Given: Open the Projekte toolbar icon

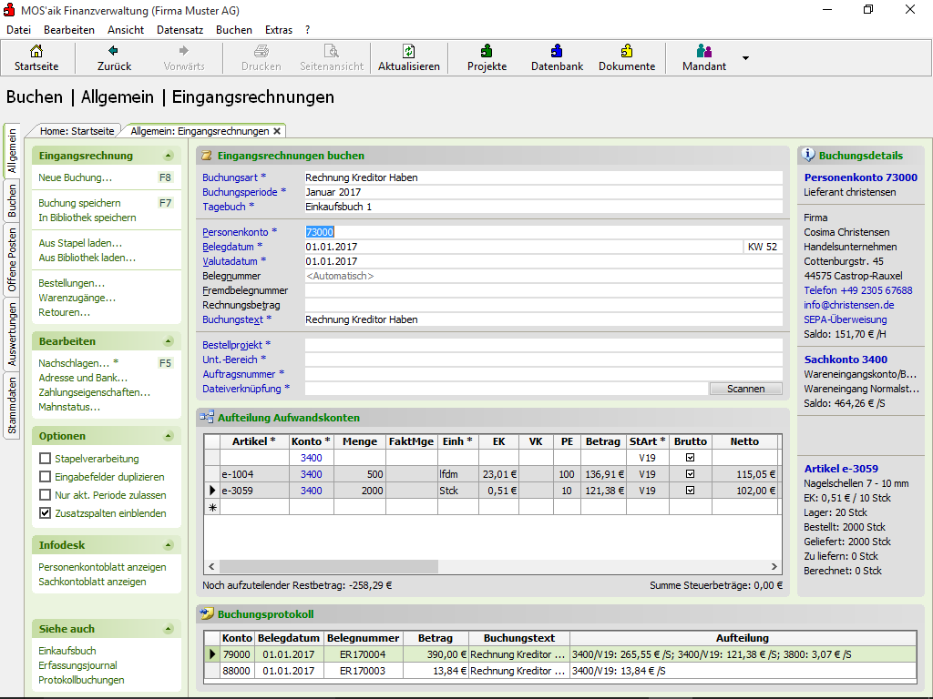Looking at the screenshot, I should [487, 52].
